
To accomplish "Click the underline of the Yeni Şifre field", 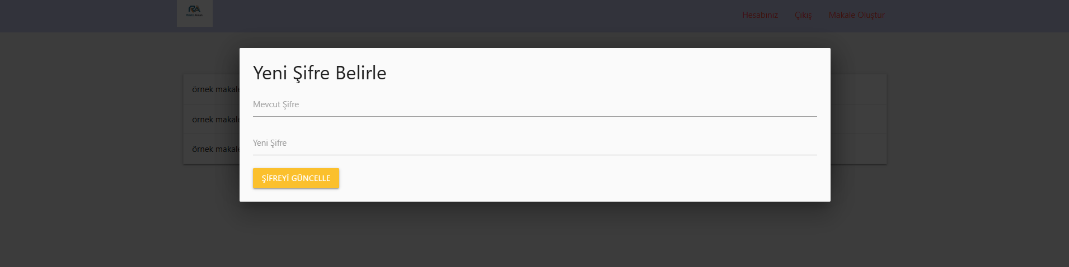I will pyautogui.click(x=534, y=155).
